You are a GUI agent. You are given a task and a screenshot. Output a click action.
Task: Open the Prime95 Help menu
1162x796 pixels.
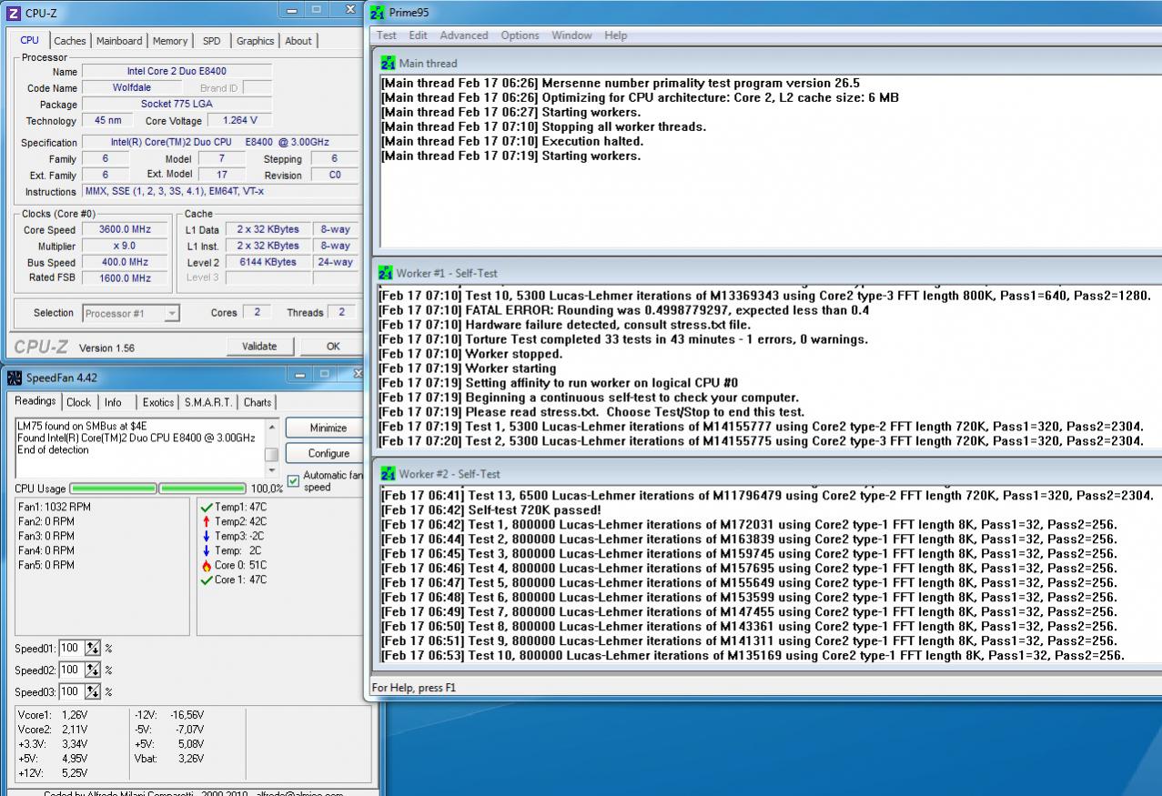click(616, 35)
